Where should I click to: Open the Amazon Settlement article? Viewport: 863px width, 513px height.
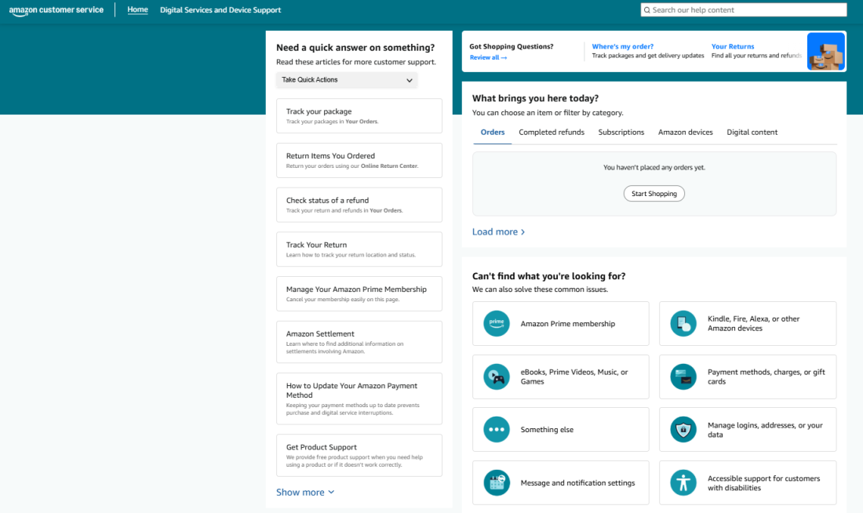[x=359, y=342]
